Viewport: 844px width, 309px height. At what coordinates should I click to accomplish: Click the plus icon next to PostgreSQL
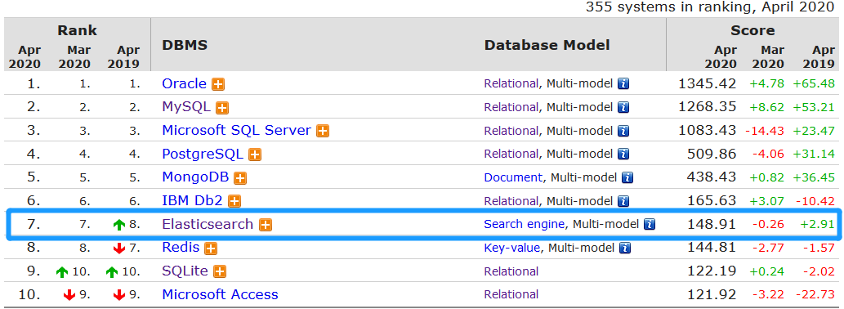pyautogui.click(x=255, y=154)
